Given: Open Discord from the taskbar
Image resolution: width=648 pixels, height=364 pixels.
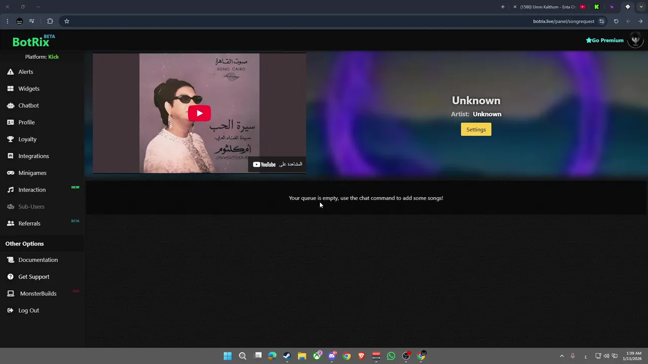Looking at the screenshot, I should tap(332, 356).
